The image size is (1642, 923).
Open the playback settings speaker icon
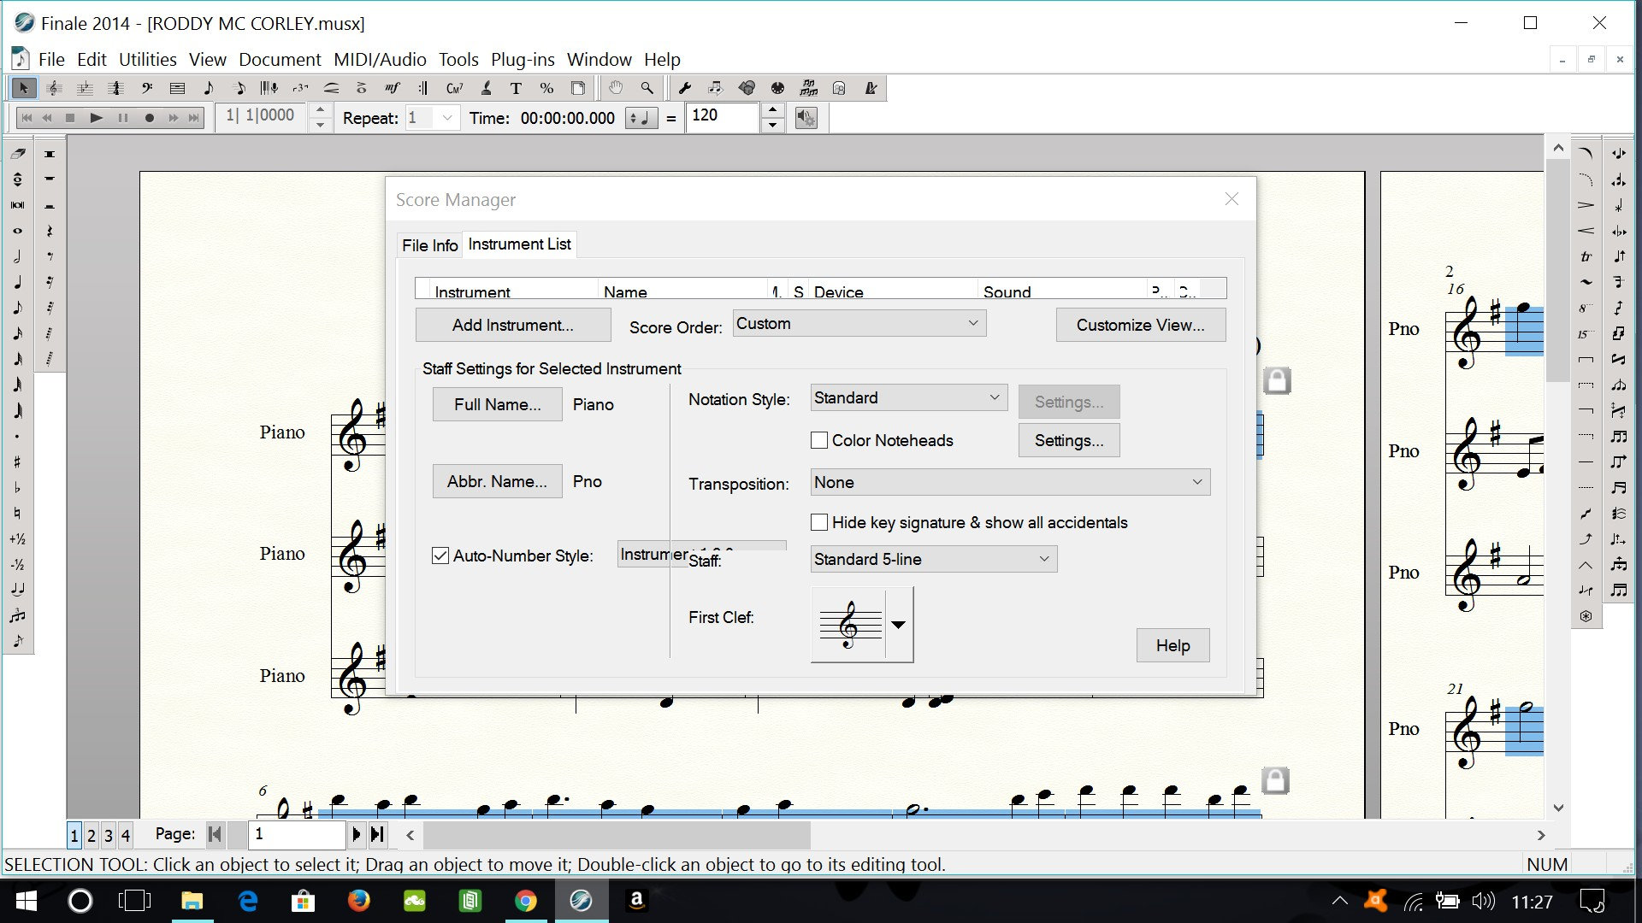[806, 118]
